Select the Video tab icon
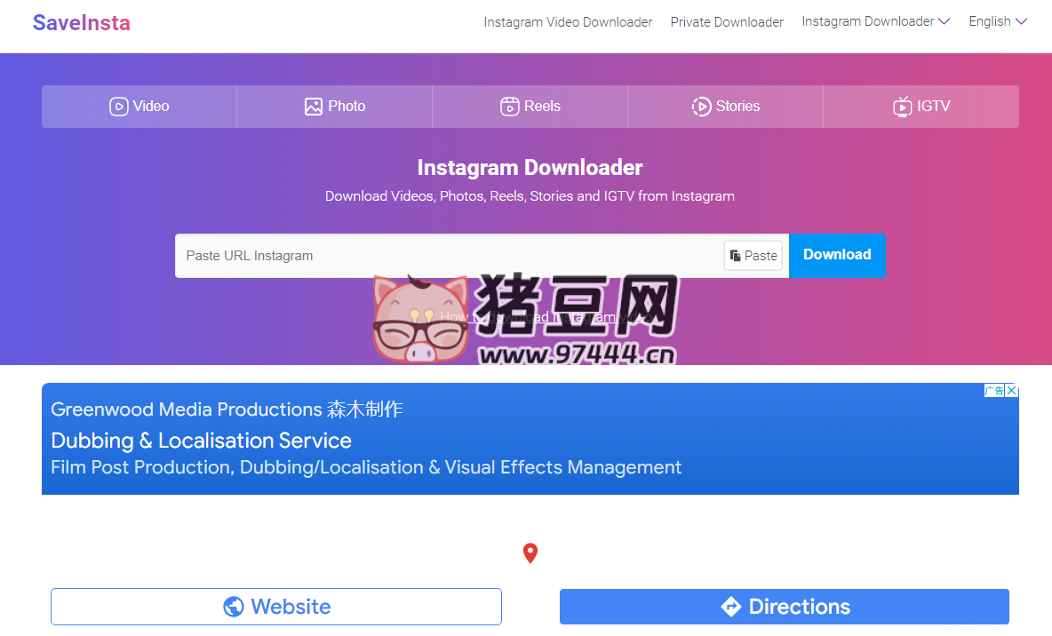The width and height of the screenshot is (1052, 636). tap(117, 106)
